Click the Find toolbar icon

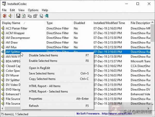click(41, 16)
